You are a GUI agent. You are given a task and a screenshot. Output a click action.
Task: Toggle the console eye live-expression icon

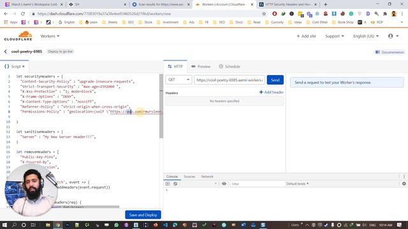(x=224, y=184)
